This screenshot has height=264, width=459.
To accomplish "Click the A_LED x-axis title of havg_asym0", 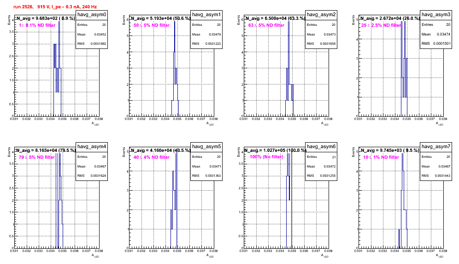I will coord(95,124).
